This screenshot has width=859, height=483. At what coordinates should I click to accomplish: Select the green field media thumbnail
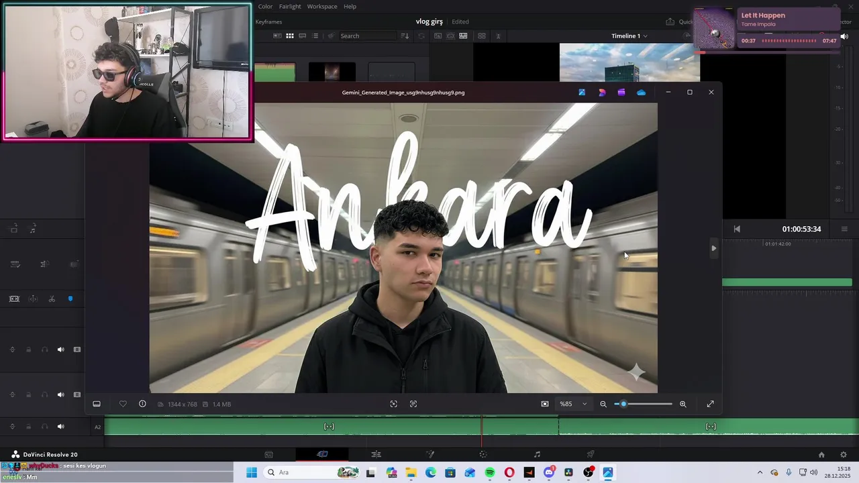pyautogui.click(x=274, y=72)
